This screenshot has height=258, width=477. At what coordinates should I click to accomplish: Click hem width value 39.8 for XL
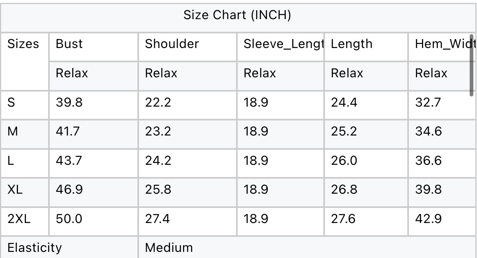point(428,190)
